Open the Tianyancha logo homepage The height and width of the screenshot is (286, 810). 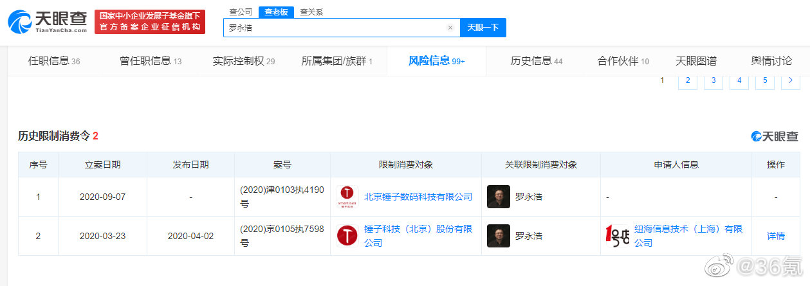(x=47, y=21)
